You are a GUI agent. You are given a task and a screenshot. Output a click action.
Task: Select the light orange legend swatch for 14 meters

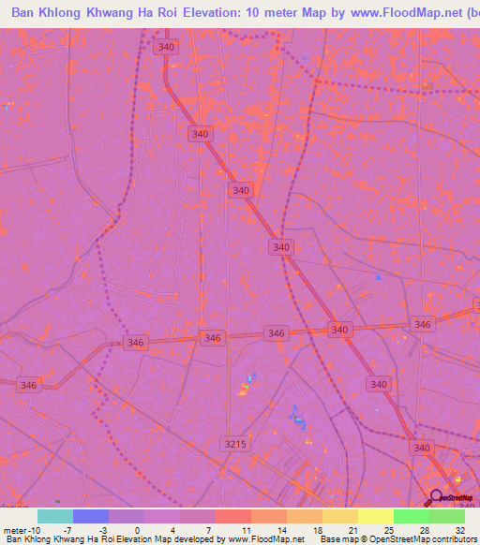(305, 517)
